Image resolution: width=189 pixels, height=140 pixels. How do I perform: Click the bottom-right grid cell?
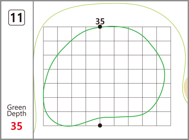[x=164, y=118]
